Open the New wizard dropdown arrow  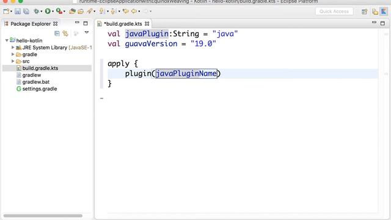[x=11, y=12]
